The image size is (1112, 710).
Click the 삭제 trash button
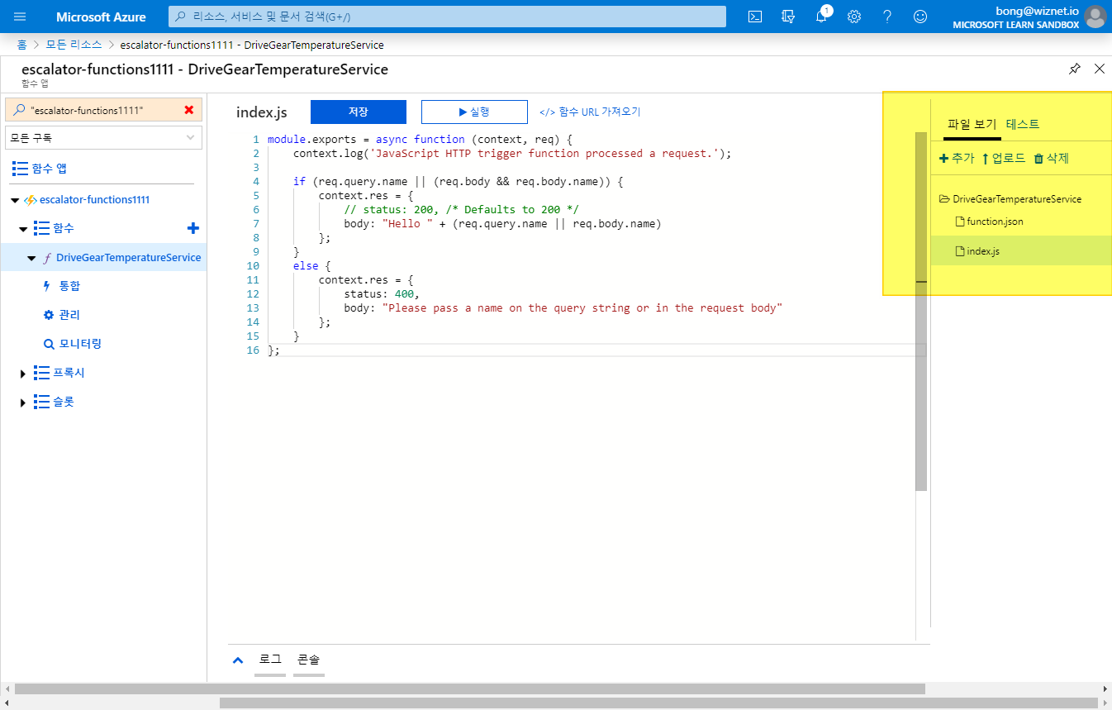[1051, 158]
